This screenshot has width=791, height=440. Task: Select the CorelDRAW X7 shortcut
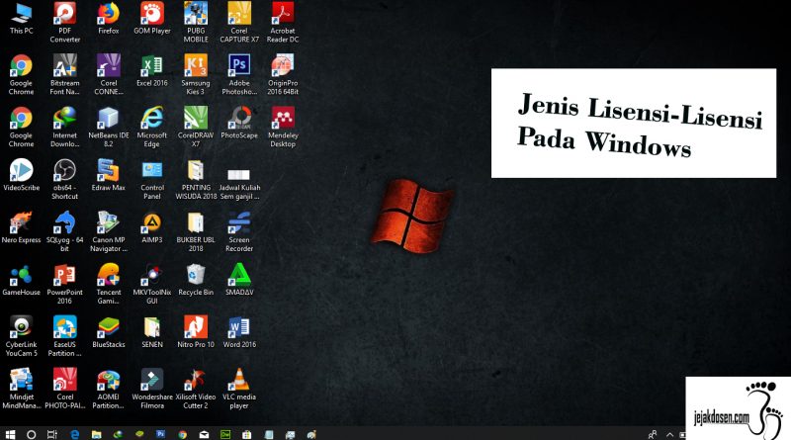point(196,128)
